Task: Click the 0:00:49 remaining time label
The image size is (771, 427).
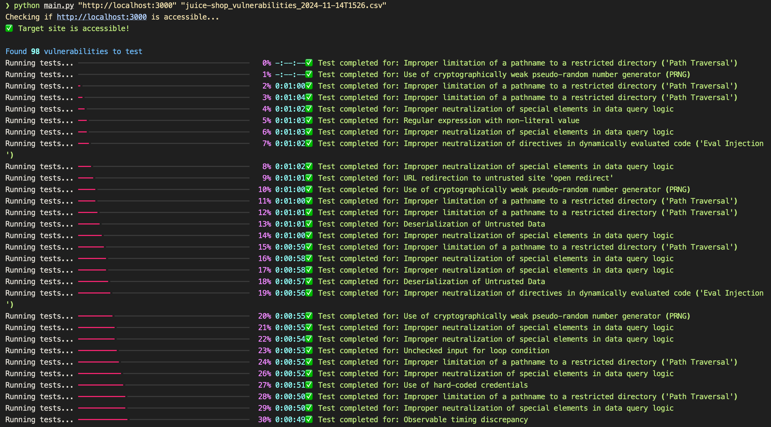Action: (x=290, y=420)
